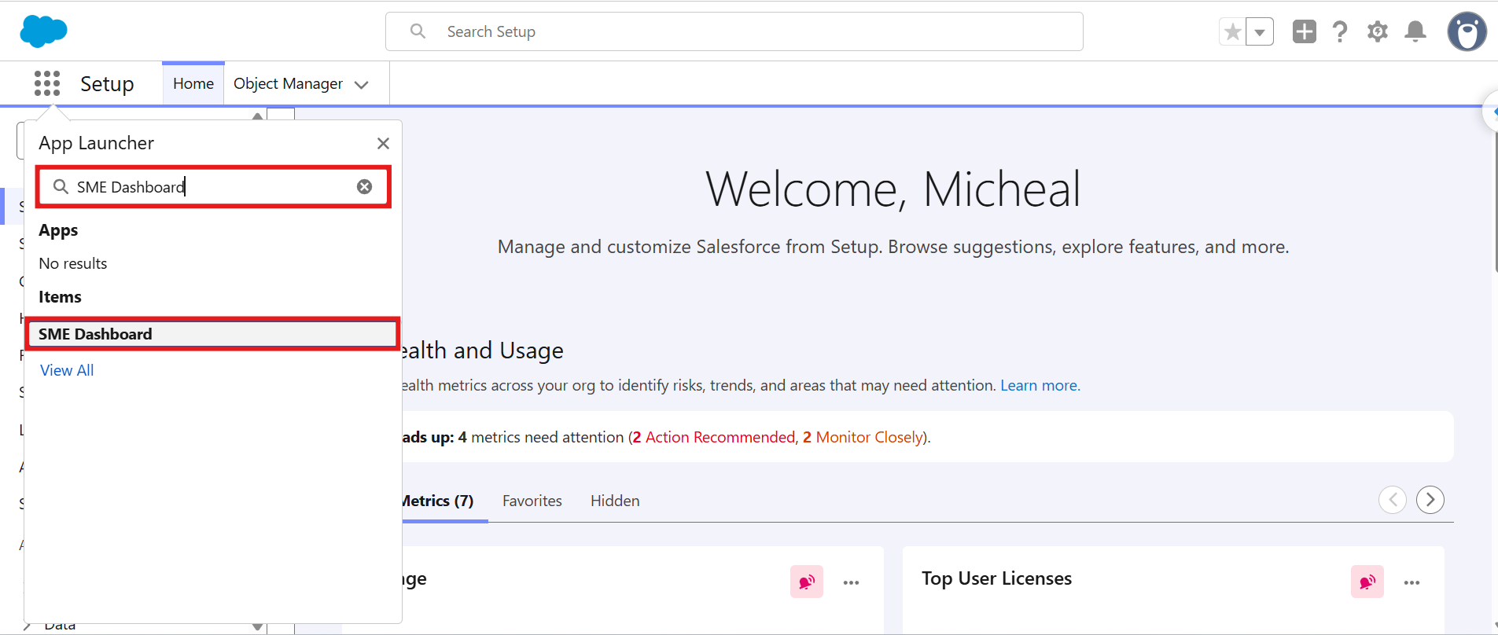Image resolution: width=1498 pixels, height=635 pixels.
Task: Click the Learn more link
Action: 1040,385
